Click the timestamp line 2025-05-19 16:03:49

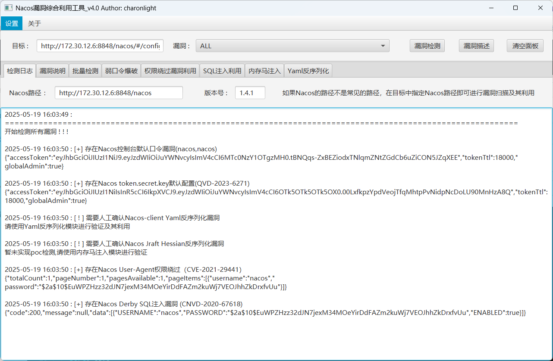coord(38,114)
